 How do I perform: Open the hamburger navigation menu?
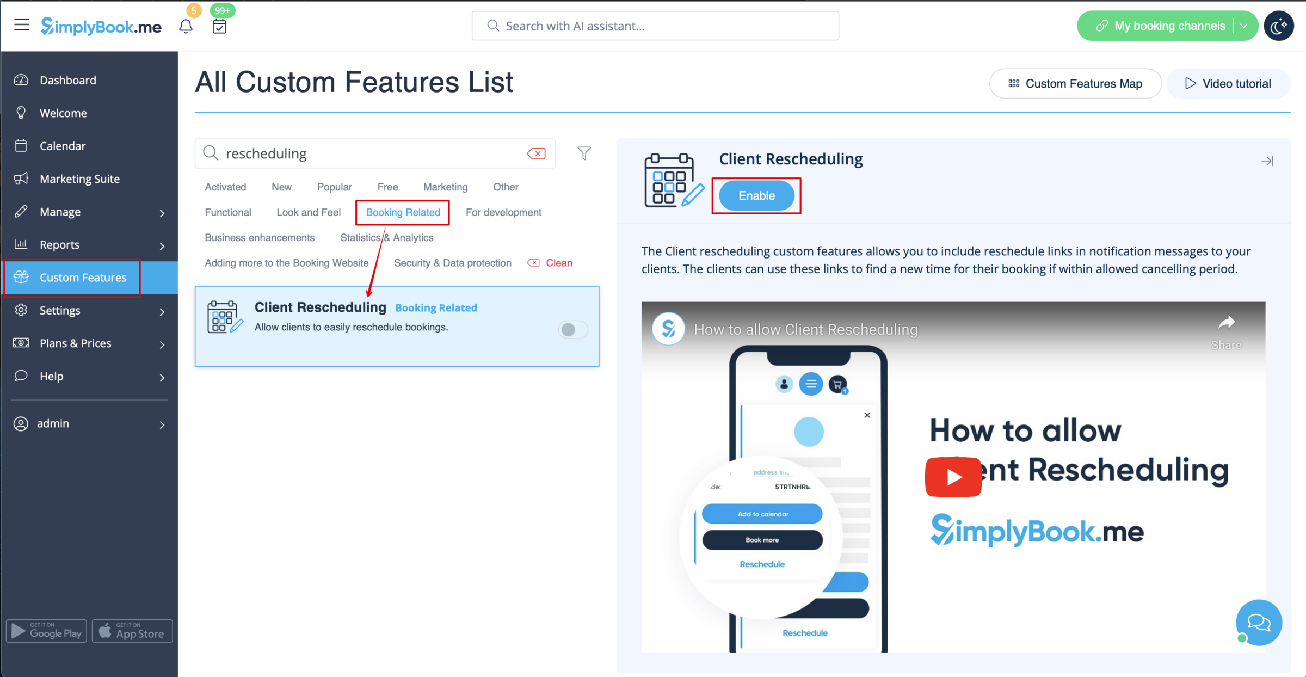click(x=21, y=24)
